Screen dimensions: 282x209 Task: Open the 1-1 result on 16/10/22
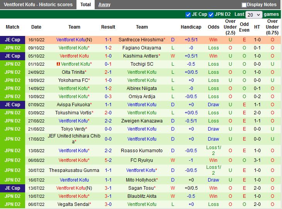pyautogui.click(x=108, y=39)
